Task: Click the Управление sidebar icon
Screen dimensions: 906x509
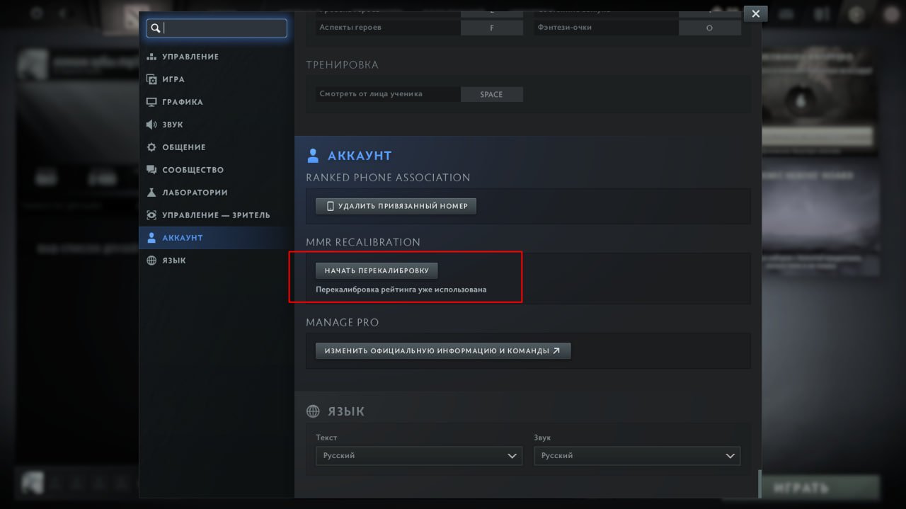Action: pyautogui.click(x=151, y=57)
